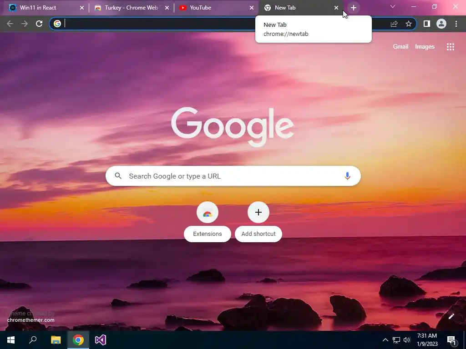Bookmark this tab with the star icon
This screenshot has height=349, width=466.
pyautogui.click(x=409, y=24)
